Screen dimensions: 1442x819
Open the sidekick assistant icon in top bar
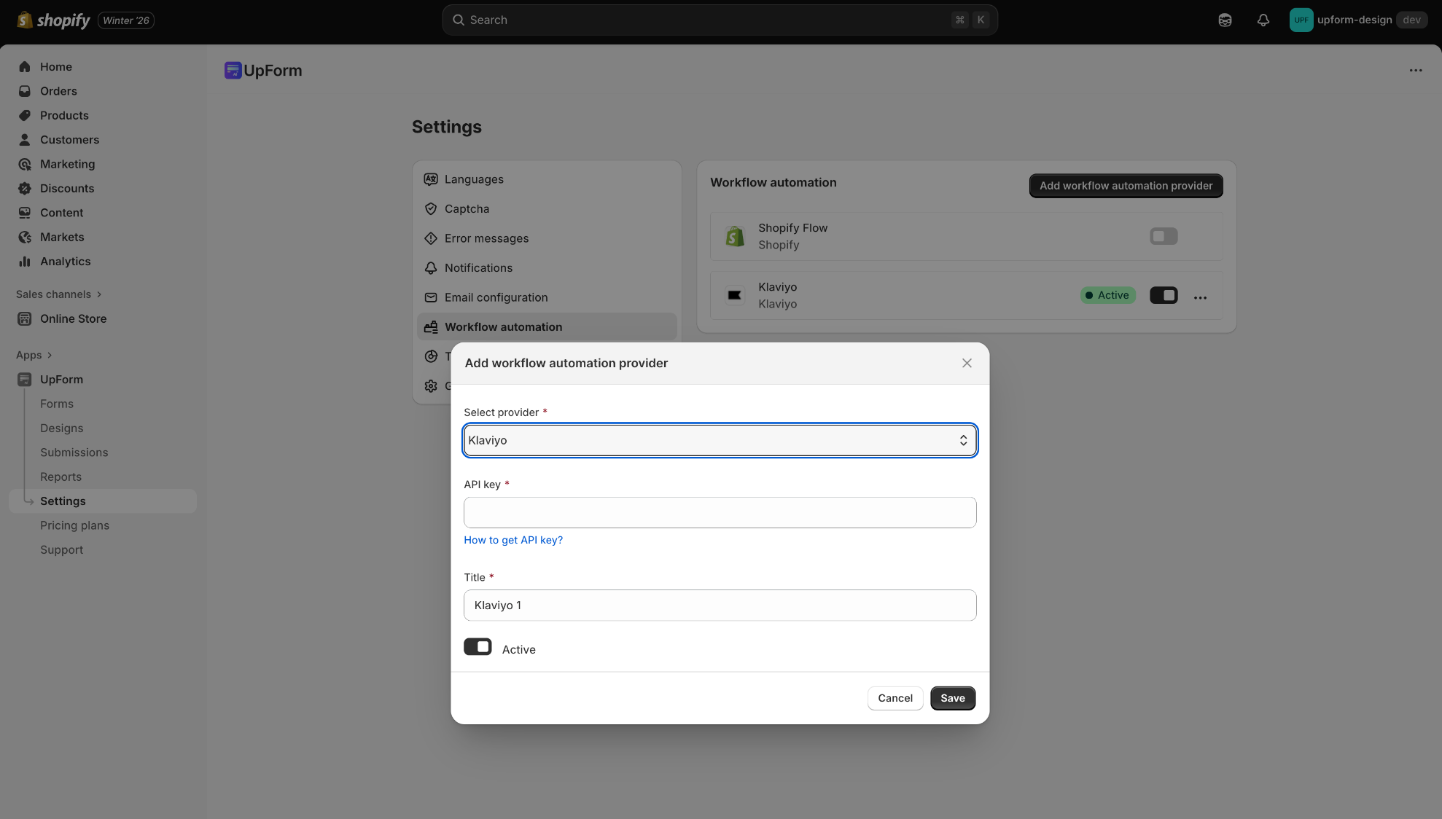(1225, 20)
